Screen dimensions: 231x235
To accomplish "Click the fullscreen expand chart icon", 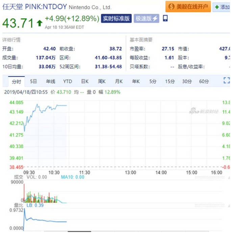I will [x=227, y=80].
